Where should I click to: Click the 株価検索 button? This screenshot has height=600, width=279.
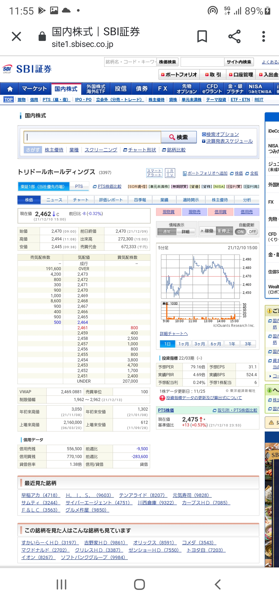167,62
